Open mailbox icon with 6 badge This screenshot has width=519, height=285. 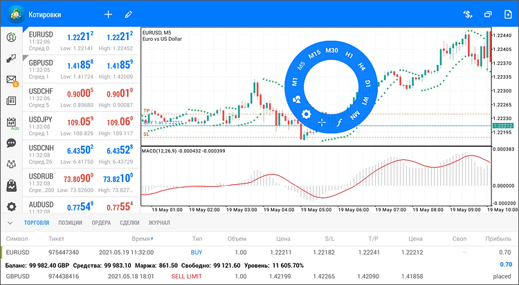(12, 80)
